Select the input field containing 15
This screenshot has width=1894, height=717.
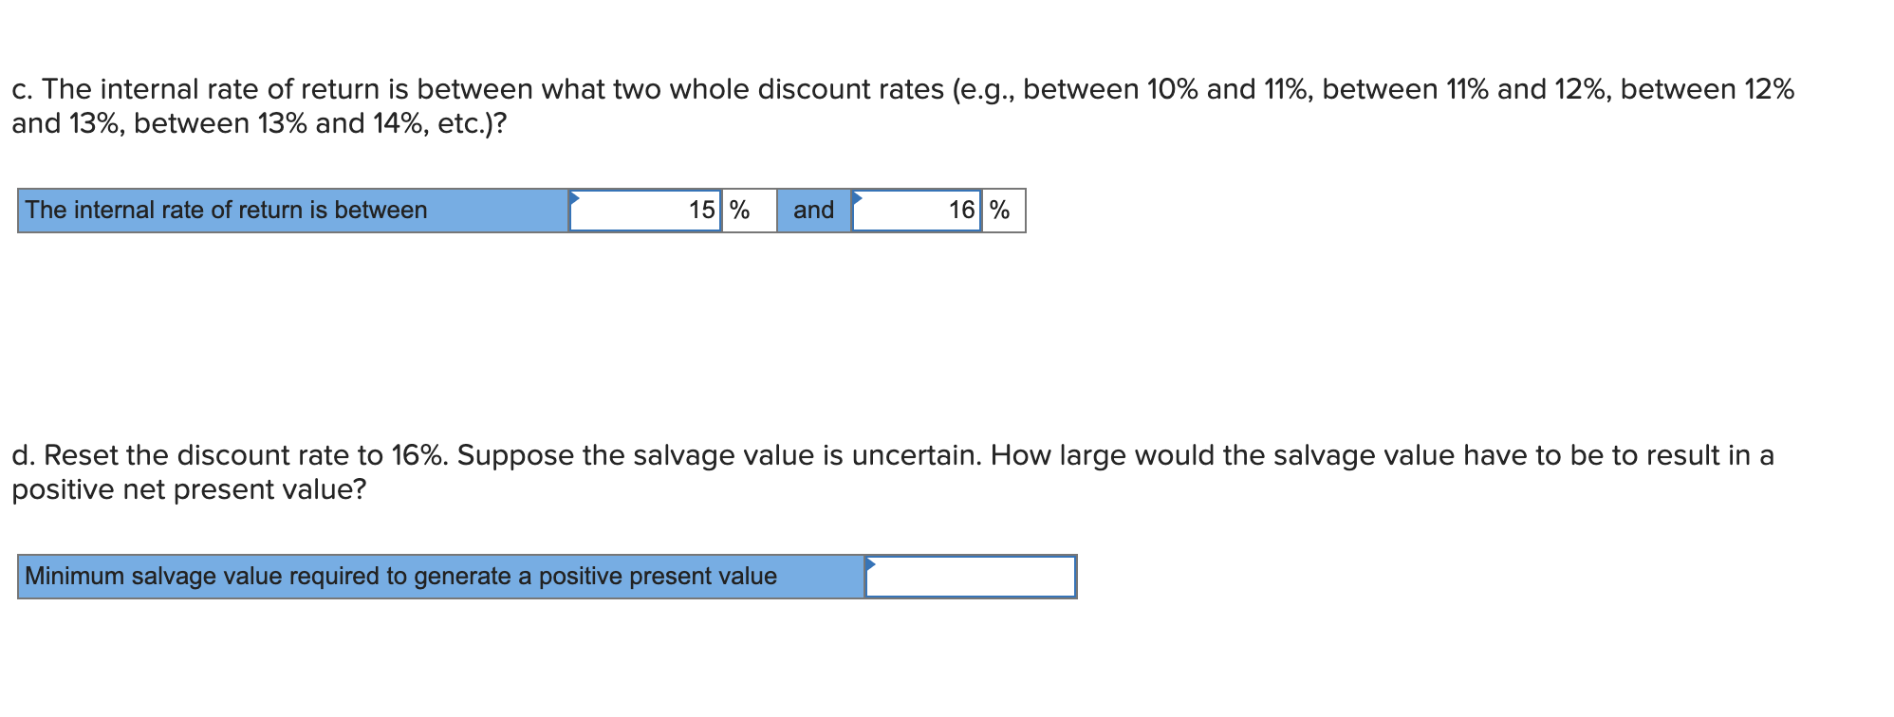645,211
